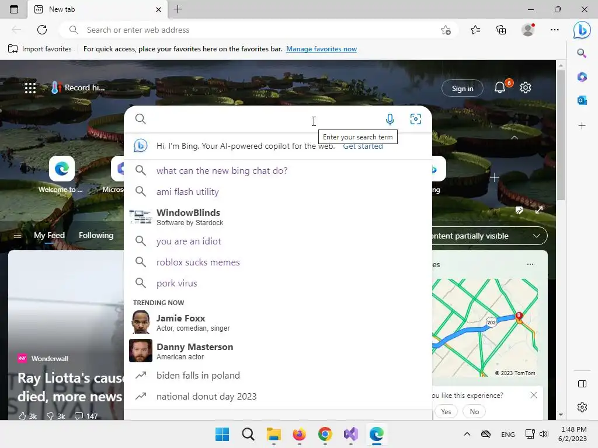Open Visual Studio from taskbar

351,434
